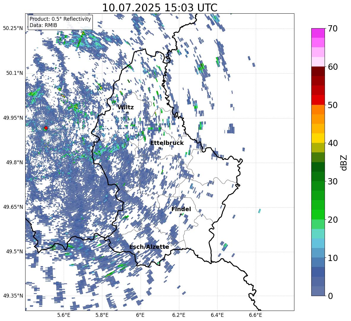
Task: Click the Wiltz location cross marker
Action: 127,112
